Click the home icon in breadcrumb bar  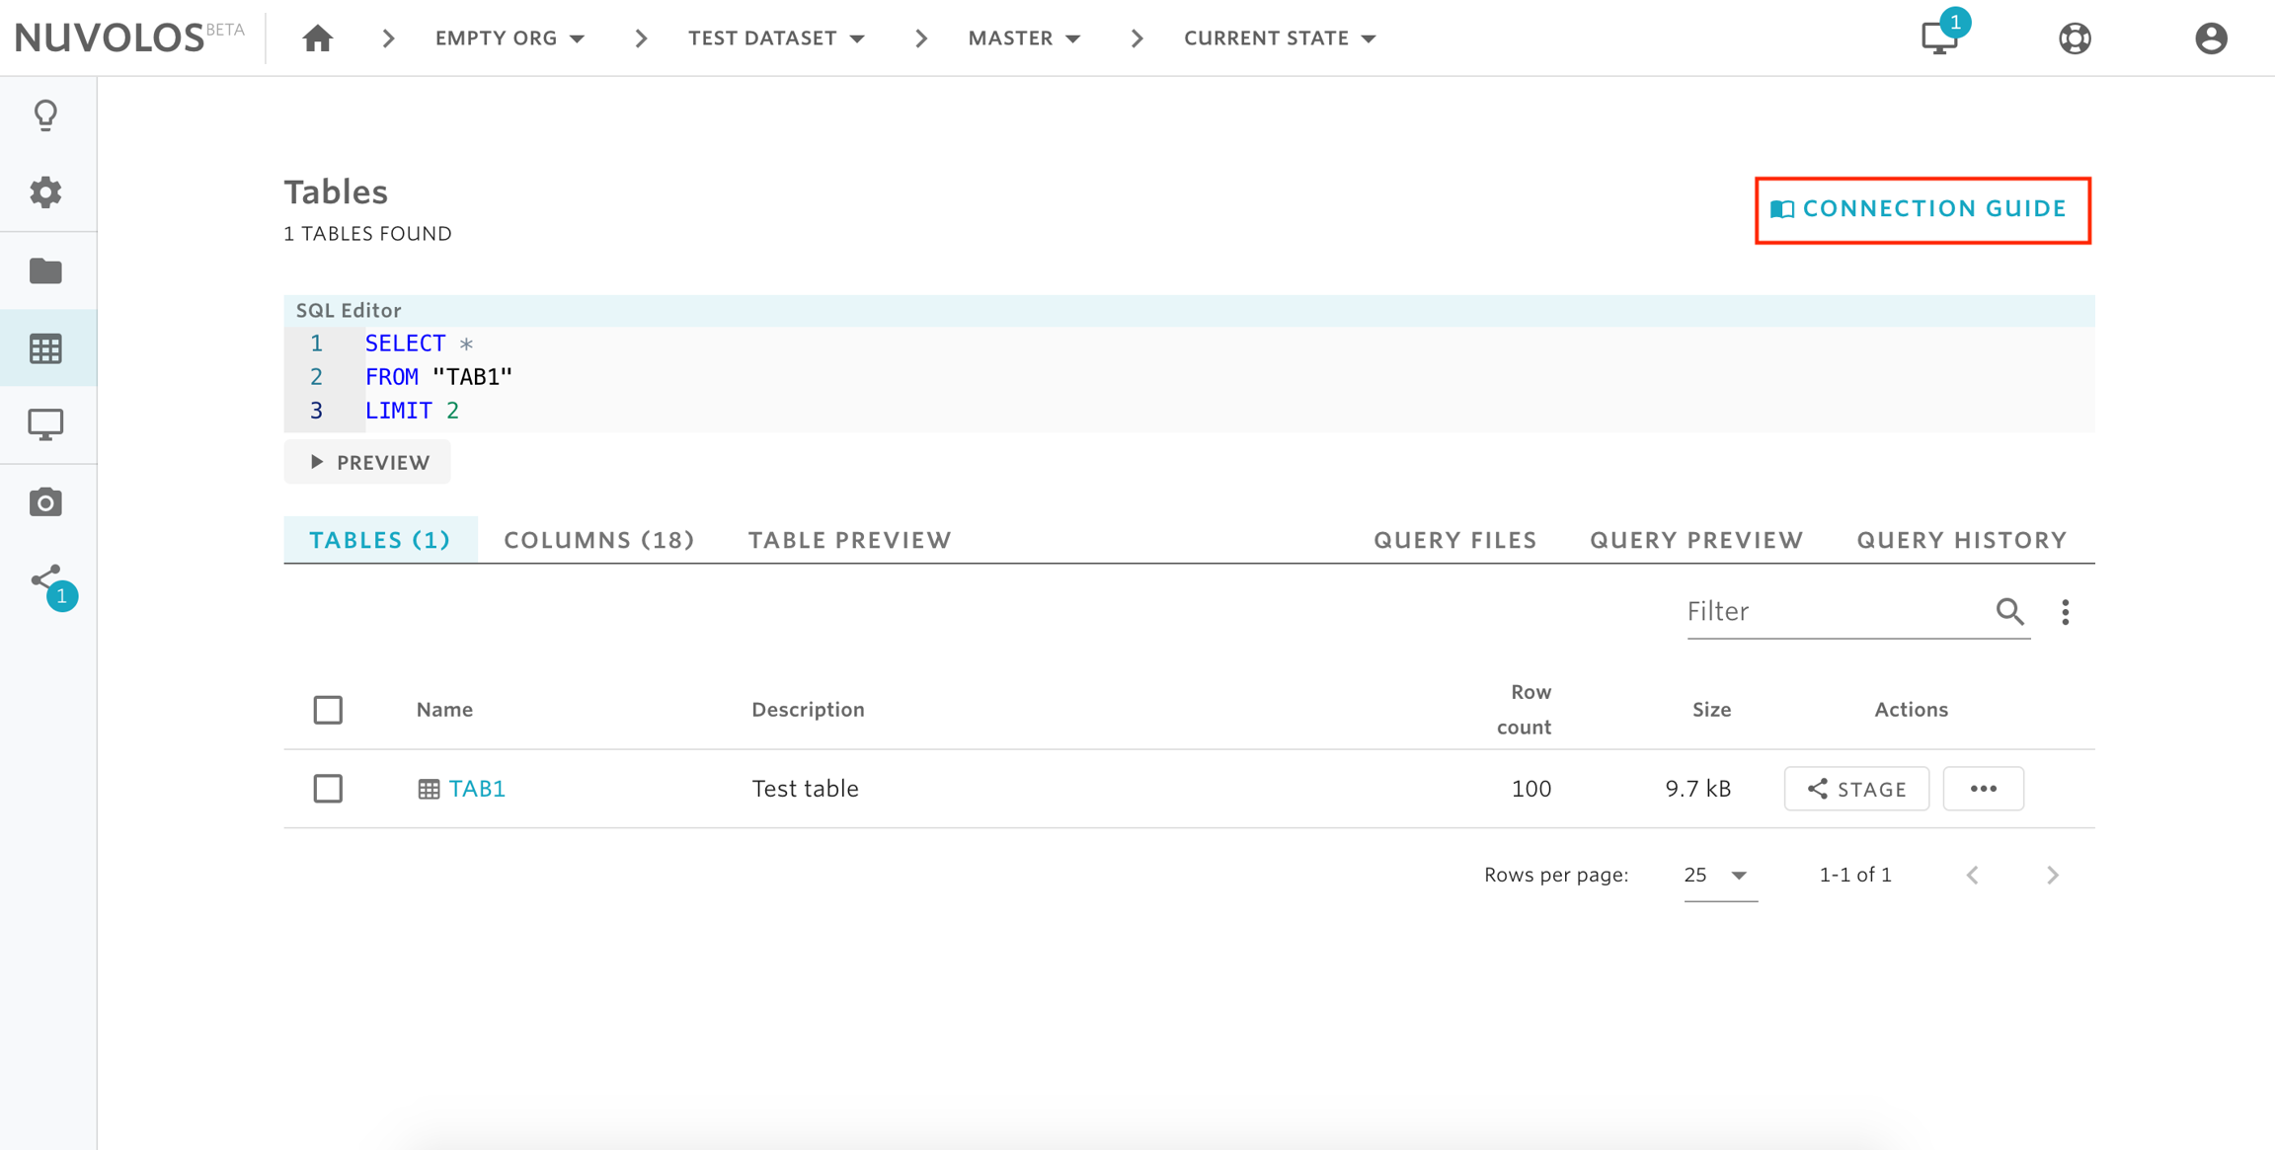317,38
